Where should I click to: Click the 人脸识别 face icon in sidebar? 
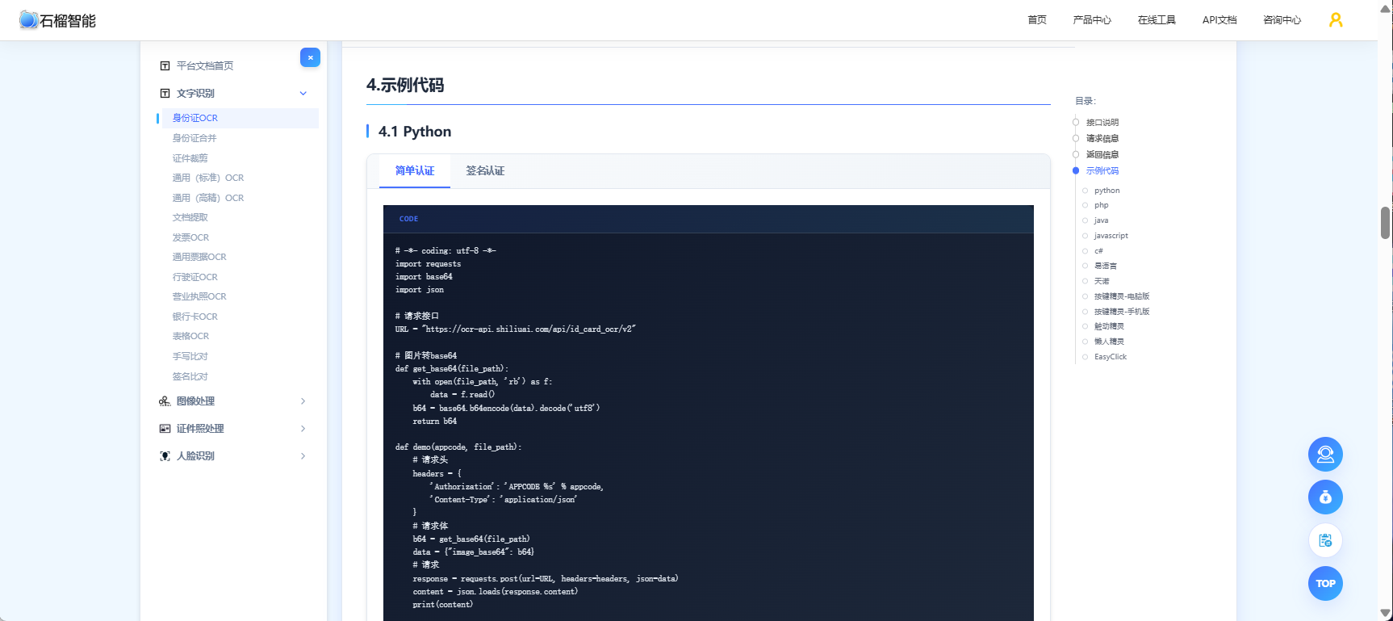click(165, 456)
